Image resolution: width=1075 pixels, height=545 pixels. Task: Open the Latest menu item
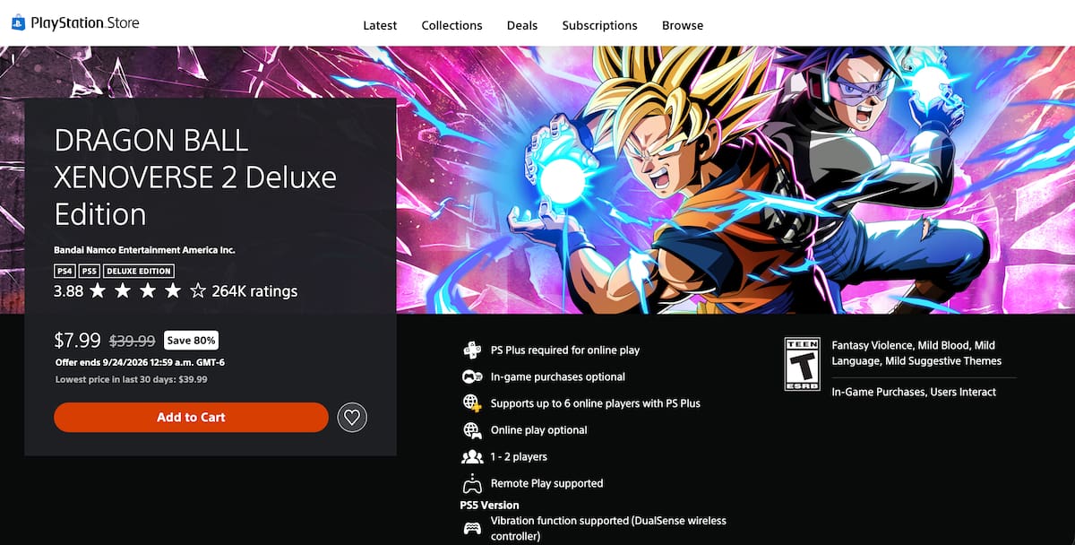380,25
